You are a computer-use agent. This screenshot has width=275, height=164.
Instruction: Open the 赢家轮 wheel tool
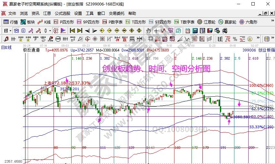point(227,22)
